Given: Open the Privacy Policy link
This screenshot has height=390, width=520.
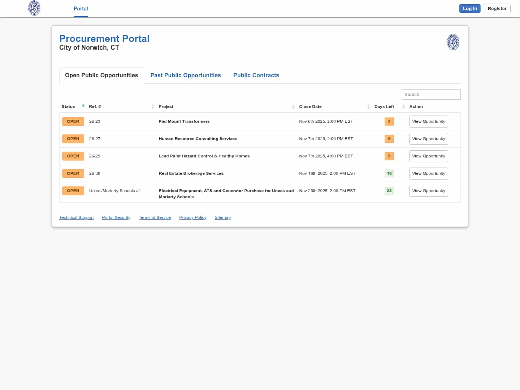Looking at the screenshot, I should [x=192, y=217].
